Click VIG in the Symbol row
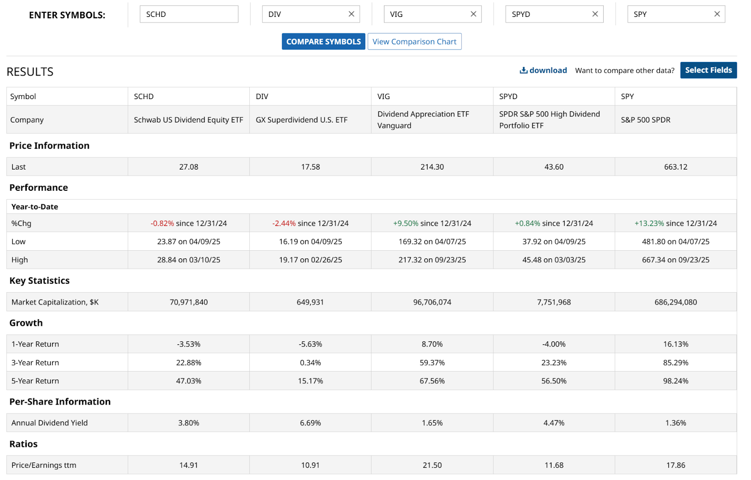The width and height of the screenshot is (751, 480). [x=383, y=96]
